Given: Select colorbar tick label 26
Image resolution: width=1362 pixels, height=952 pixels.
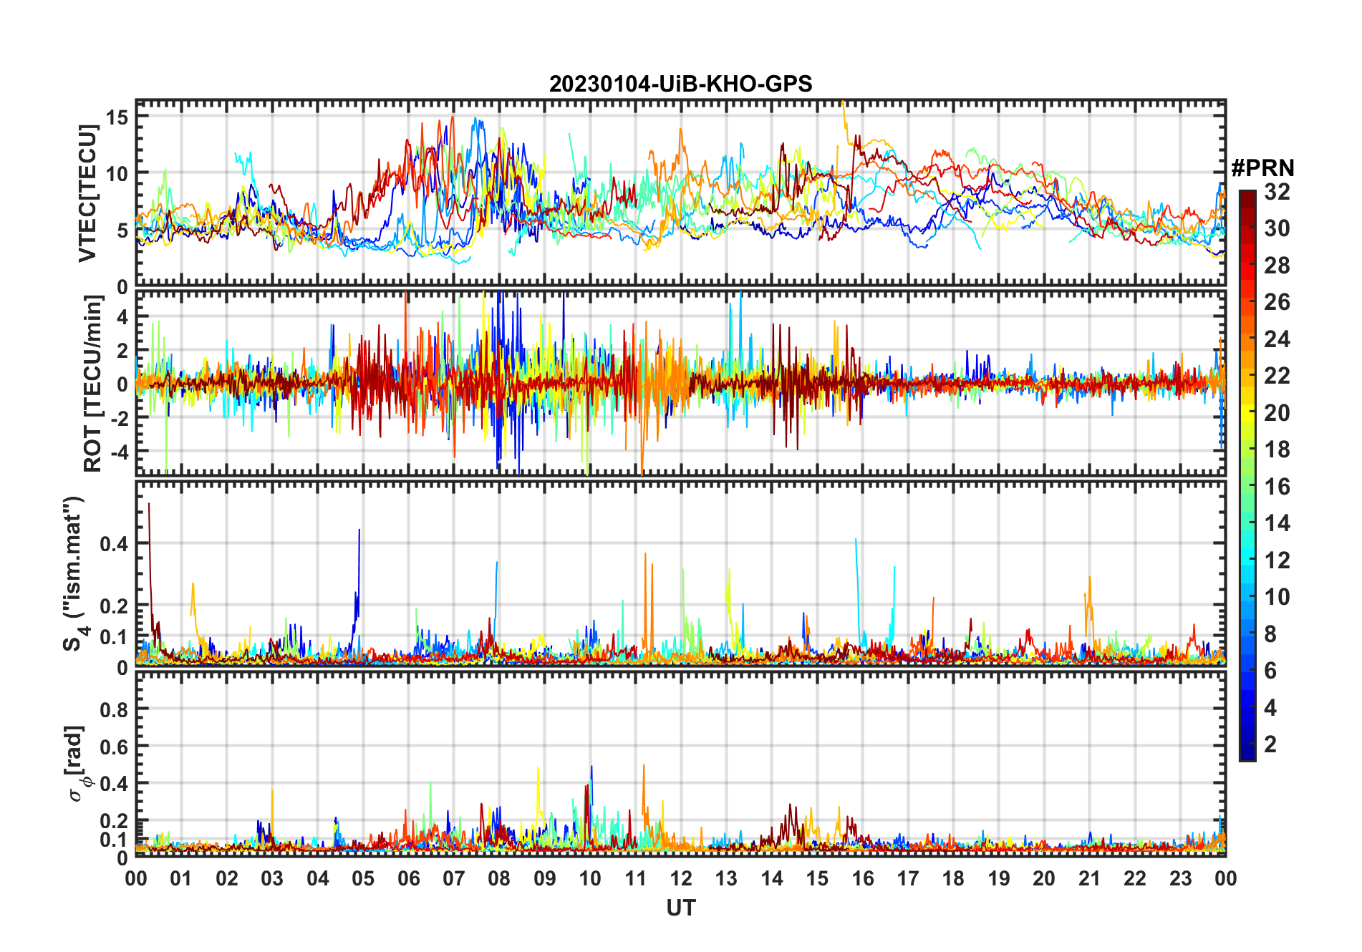Looking at the screenshot, I should point(1277,302).
